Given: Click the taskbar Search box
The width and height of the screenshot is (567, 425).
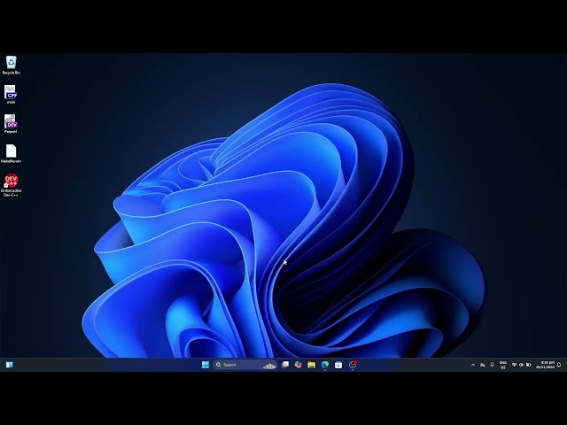Looking at the screenshot, I should [245, 365].
